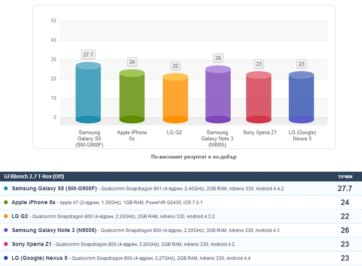Click the orange dot beside LG G2 row
The height and width of the screenshot is (266, 362).
[6, 216]
